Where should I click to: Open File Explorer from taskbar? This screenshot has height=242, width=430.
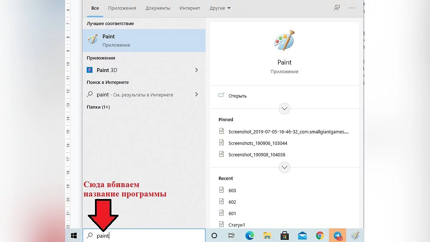[x=267, y=236]
